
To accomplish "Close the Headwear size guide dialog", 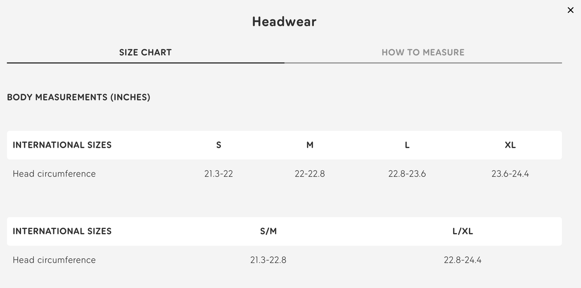I will [x=570, y=10].
